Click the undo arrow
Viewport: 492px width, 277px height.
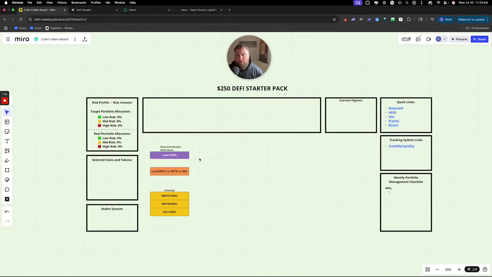click(x=7, y=212)
